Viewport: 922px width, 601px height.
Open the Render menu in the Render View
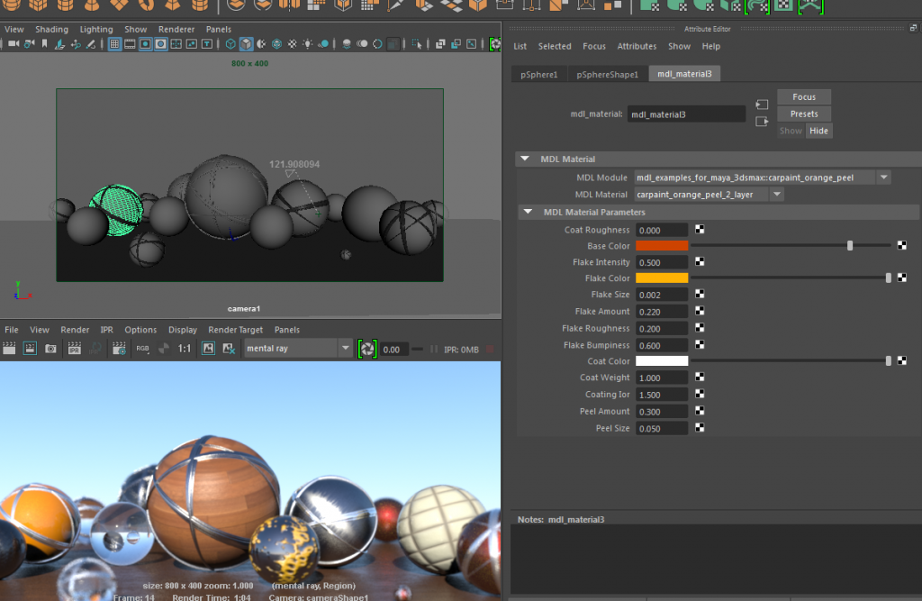pyautogui.click(x=75, y=330)
